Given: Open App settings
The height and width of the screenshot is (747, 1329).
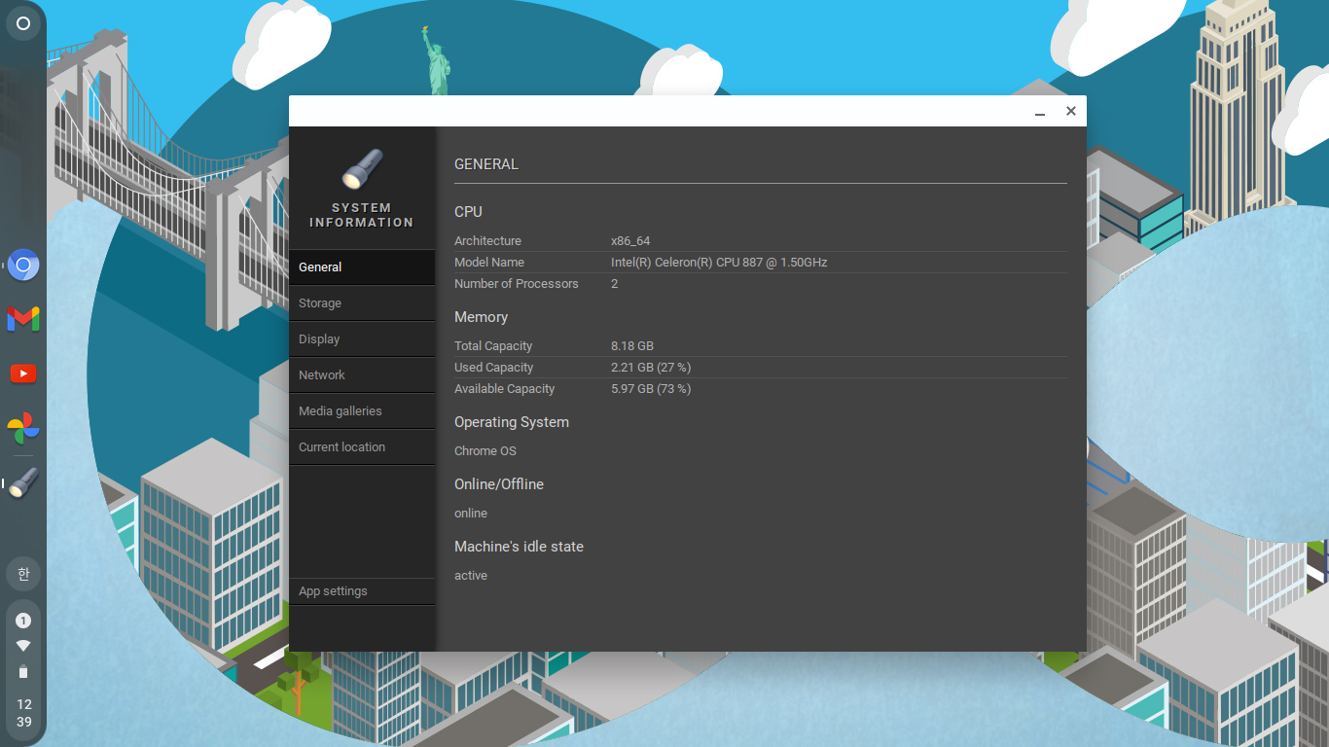Looking at the screenshot, I should tap(362, 591).
